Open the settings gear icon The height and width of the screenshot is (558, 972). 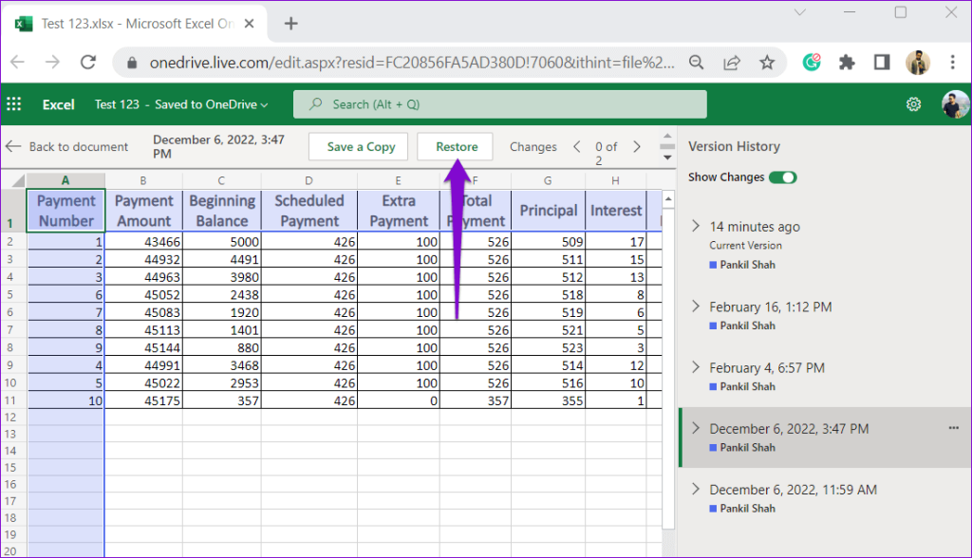click(x=913, y=104)
